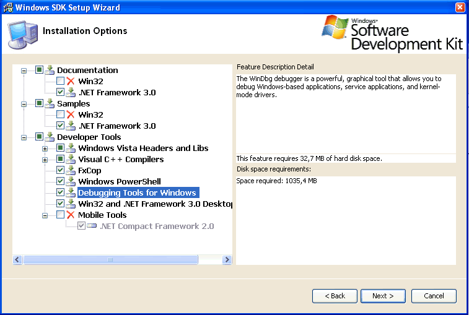Select .NET Compact Framework 2.0 item
469x315 pixels.
coord(157,226)
